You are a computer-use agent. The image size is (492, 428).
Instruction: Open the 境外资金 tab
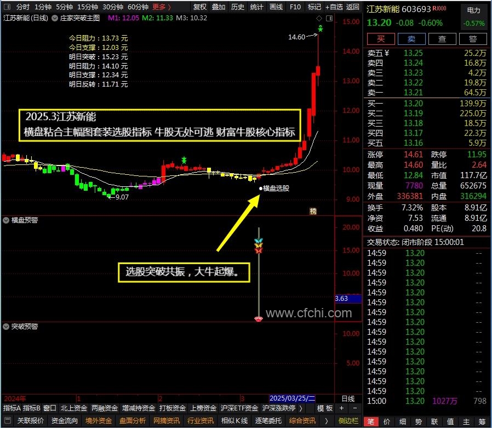coord(99,420)
